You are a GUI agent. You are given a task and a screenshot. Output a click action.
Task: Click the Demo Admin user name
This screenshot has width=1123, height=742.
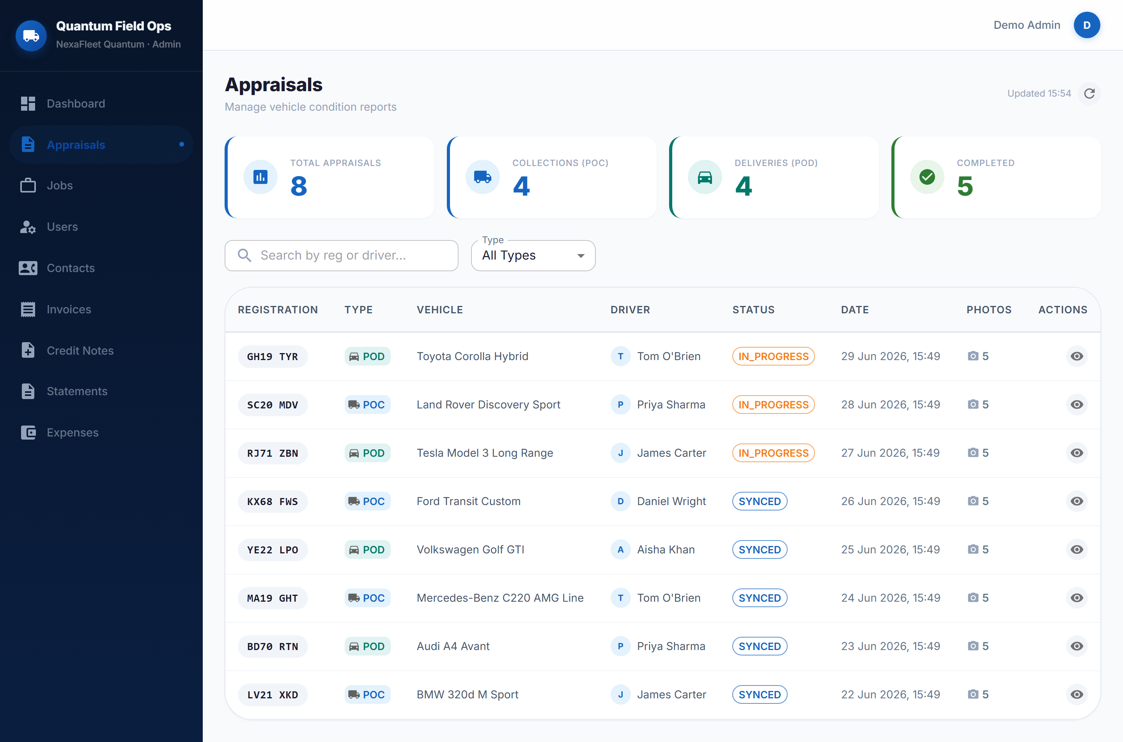pyautogui.click(x=1026, y=25)
